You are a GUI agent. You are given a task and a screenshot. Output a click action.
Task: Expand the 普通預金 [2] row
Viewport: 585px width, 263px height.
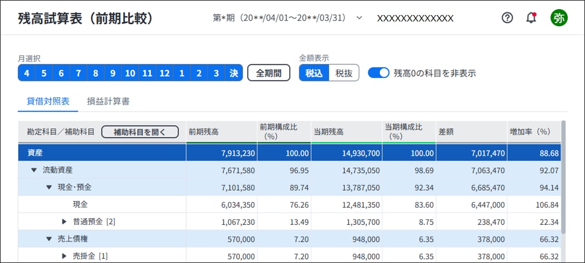pos(64,222)
